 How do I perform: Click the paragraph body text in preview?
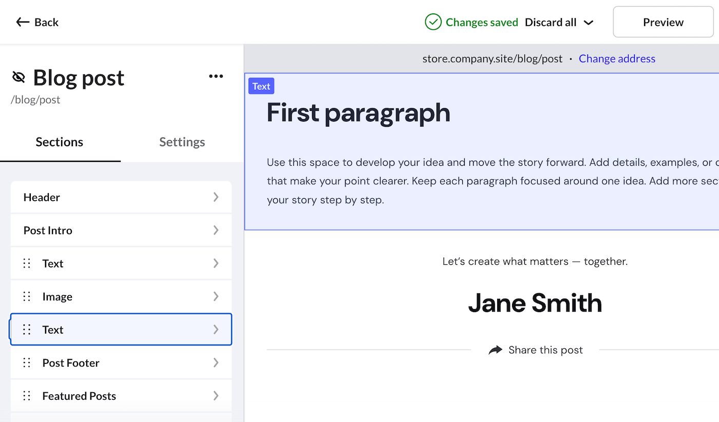tap(493, 181)
